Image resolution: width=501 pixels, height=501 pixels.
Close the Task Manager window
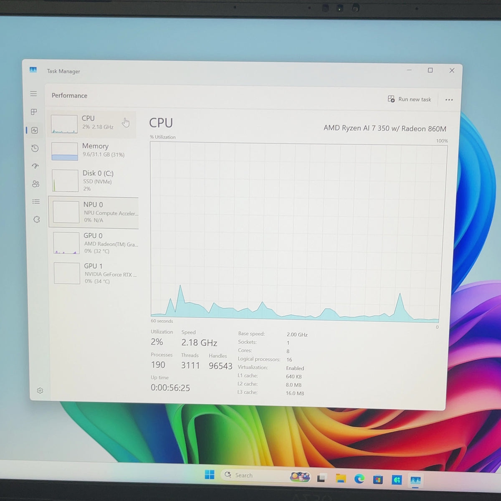452,71
